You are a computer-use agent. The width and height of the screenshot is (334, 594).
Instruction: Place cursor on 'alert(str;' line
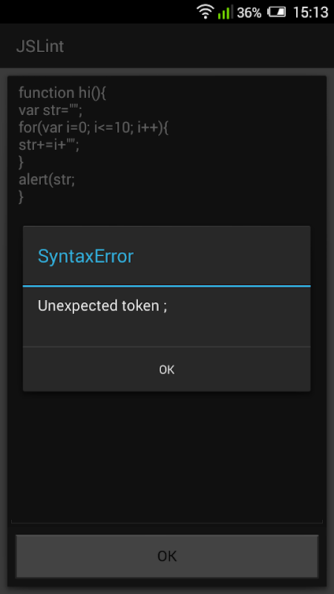(47, 180)
